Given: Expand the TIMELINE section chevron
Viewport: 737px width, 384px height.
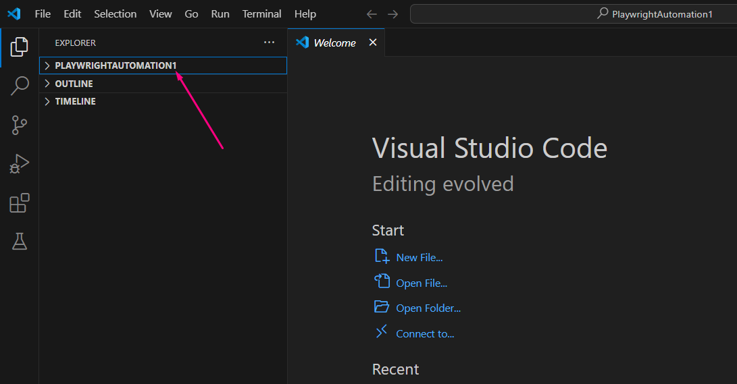Looking at the screenshot, I should point(47,101).
